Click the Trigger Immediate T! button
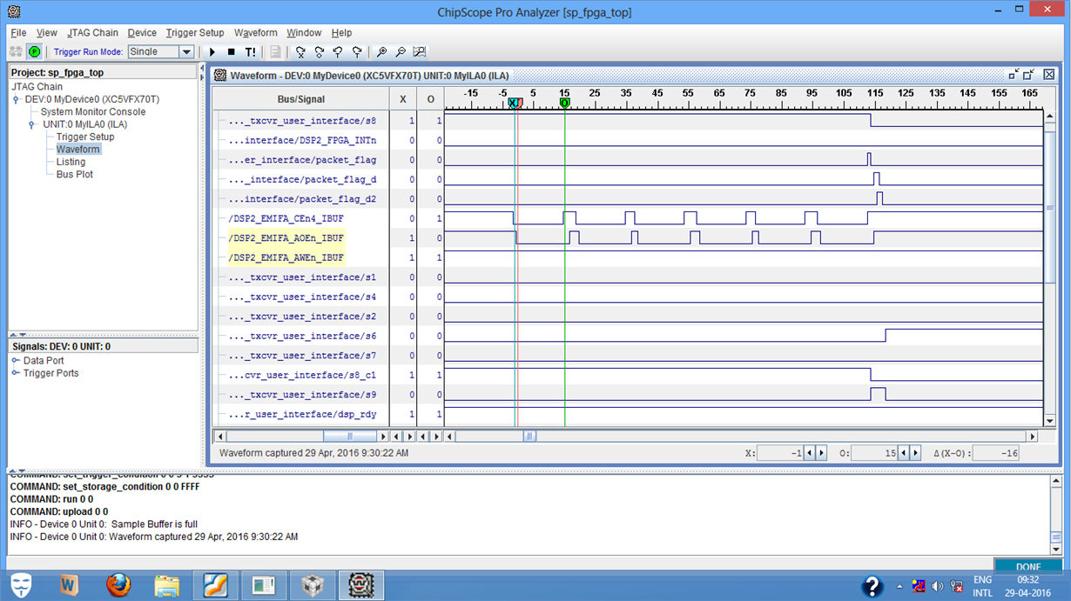The image size is (1071, 601). (251, 52)
